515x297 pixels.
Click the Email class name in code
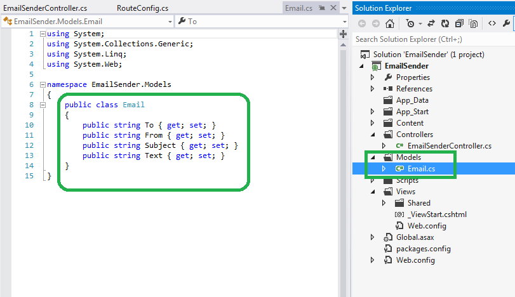[134, 105]
